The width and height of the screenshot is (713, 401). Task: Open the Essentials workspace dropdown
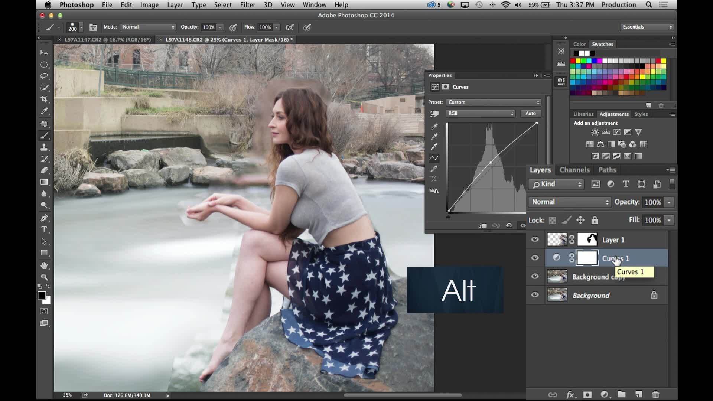tap(647, 27)
